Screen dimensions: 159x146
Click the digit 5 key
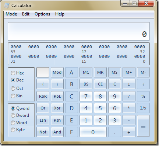point(100,108)
